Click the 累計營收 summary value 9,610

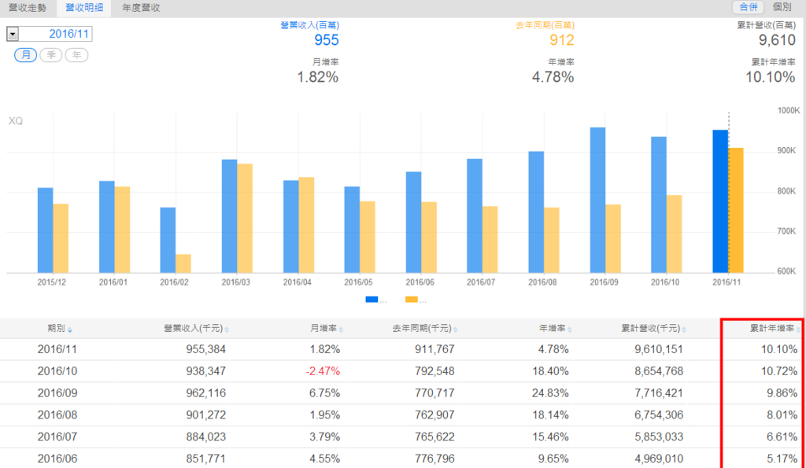click(777, 40)
